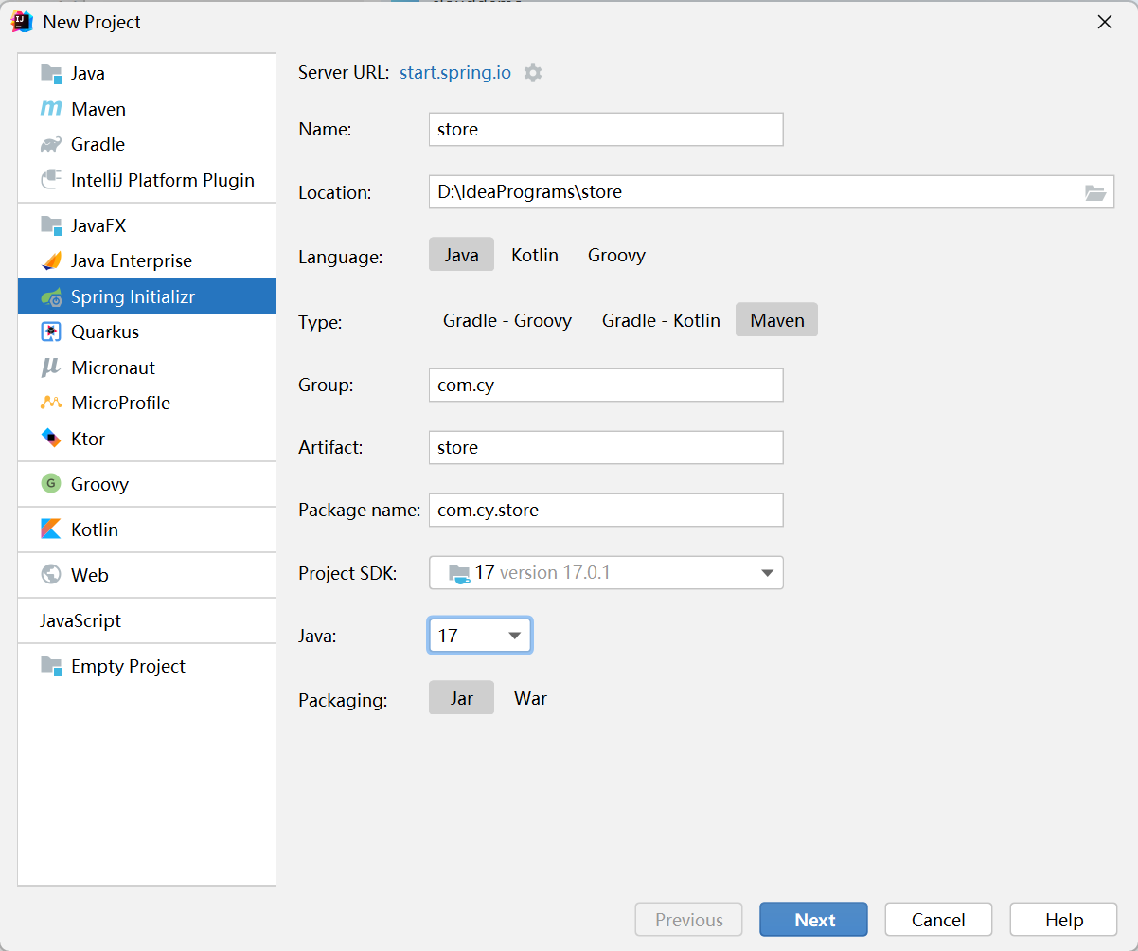Select the Empty Project folder icon
This screenshot has height=951, width=1138.
pos(51,667)
